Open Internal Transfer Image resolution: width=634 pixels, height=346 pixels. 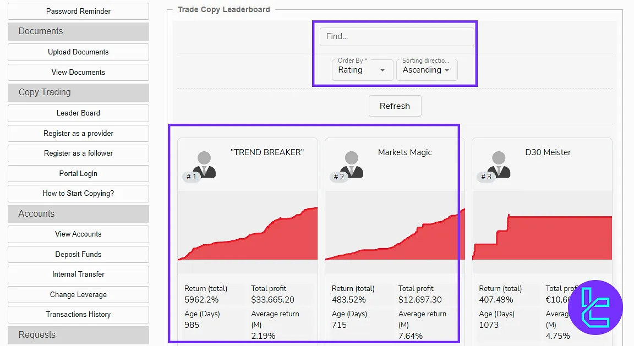[79, 274]
